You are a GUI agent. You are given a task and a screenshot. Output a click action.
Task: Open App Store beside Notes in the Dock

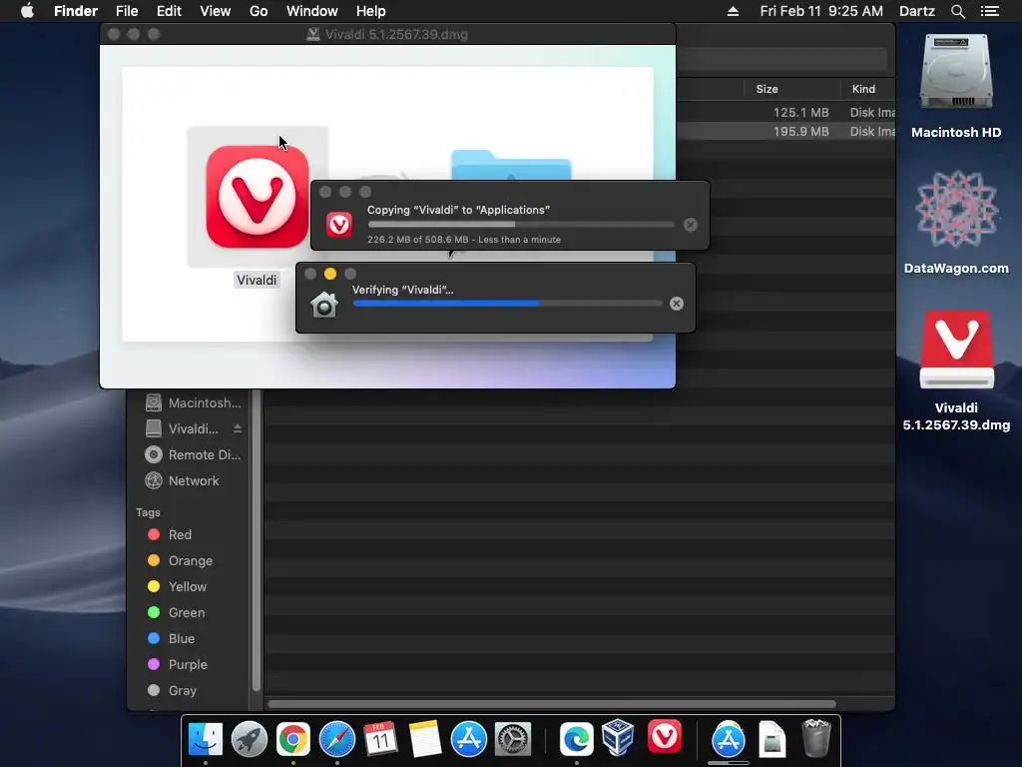coord(469,740)
